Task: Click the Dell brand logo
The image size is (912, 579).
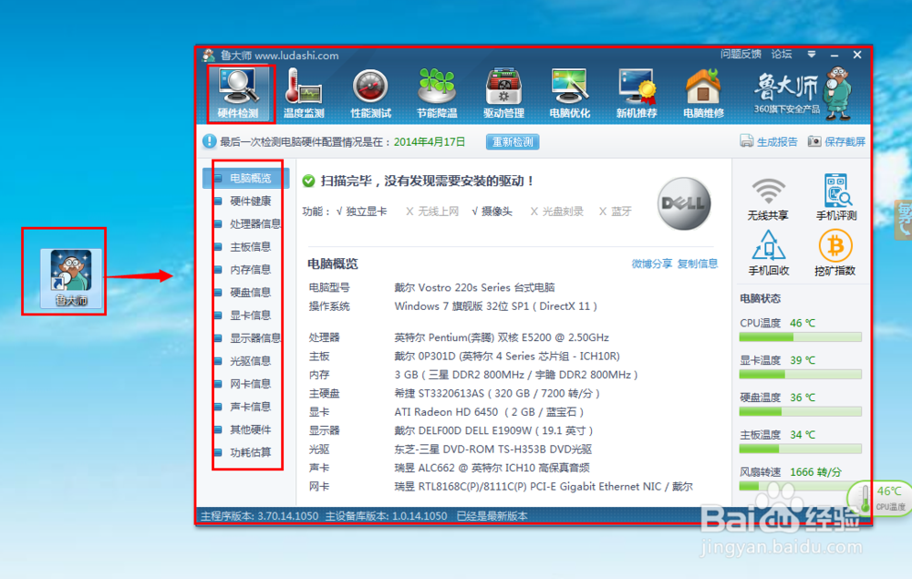Action: point(684,203)
